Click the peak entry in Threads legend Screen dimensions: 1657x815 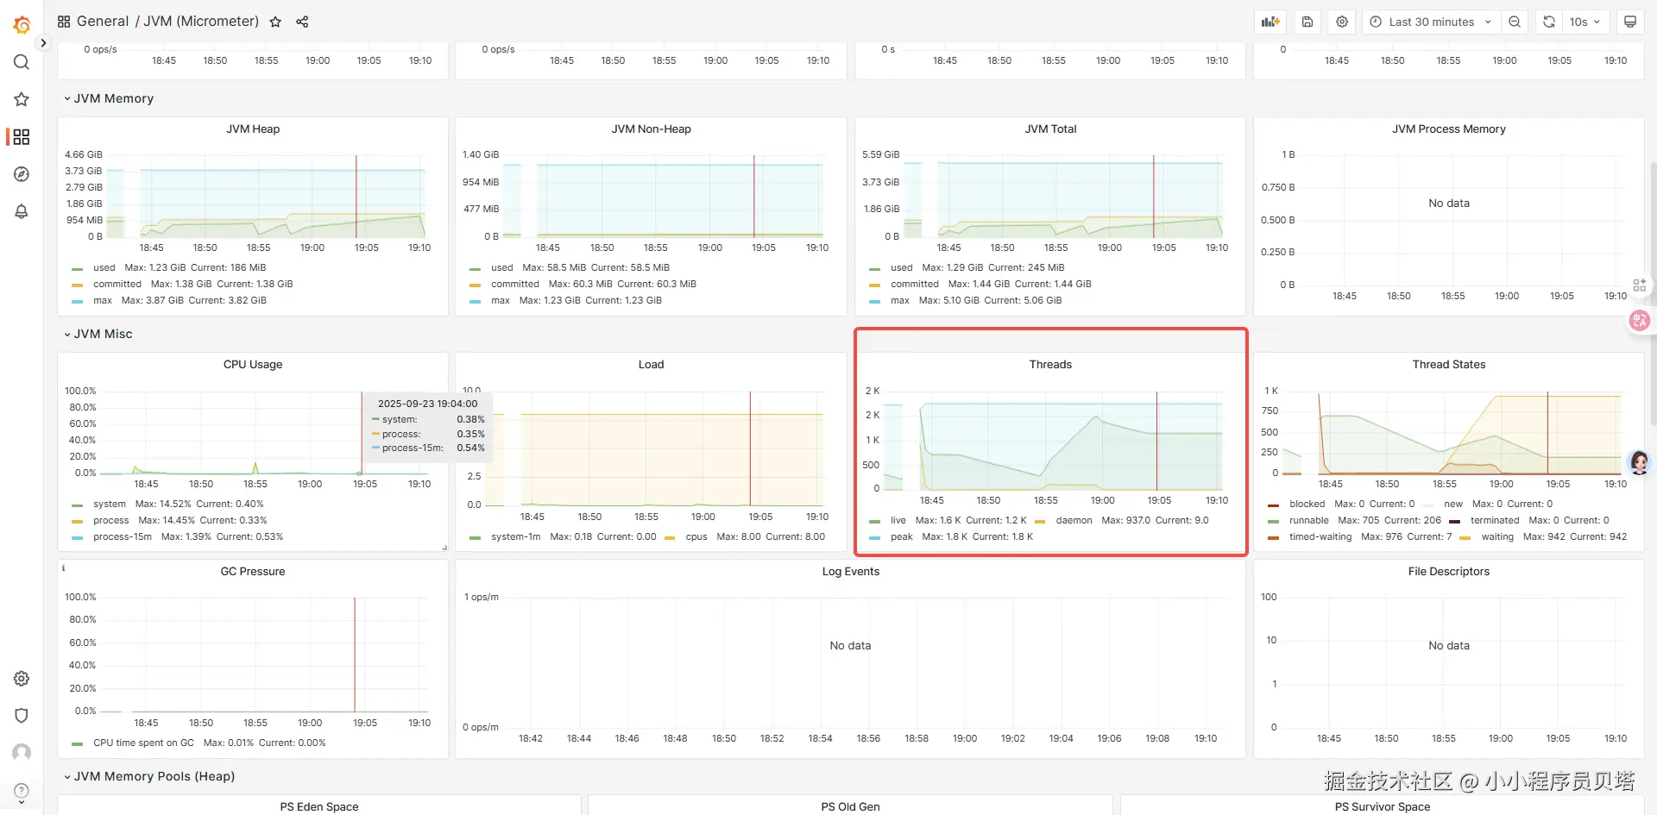click(x=902, y=537)
